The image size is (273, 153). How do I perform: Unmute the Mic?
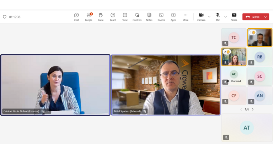click(x=218, y=16)
